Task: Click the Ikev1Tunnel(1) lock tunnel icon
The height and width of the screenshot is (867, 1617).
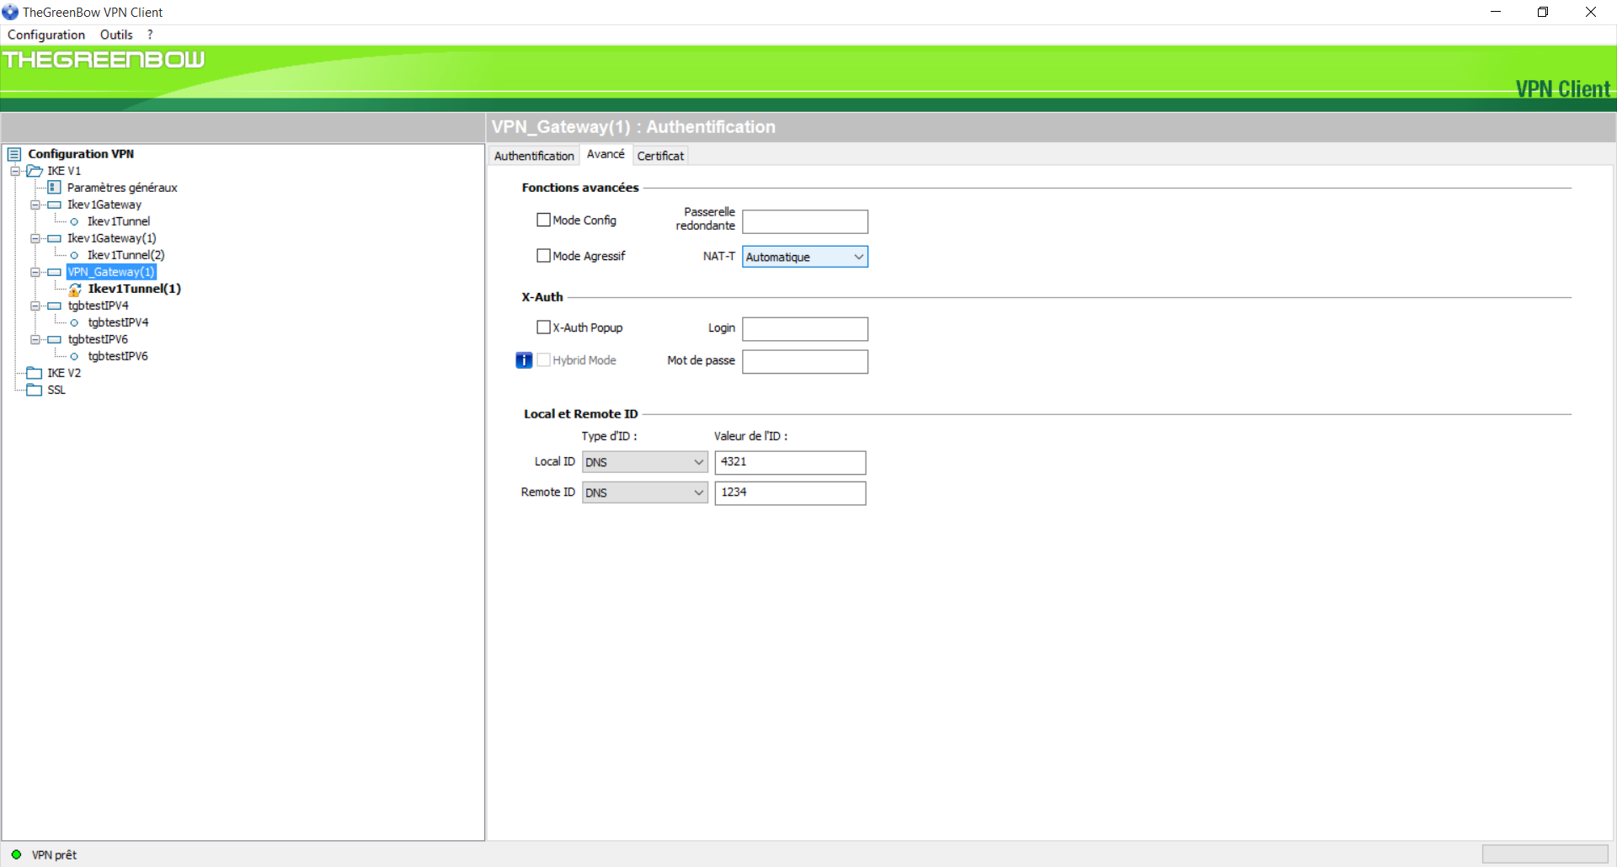Action: (75, 289)
